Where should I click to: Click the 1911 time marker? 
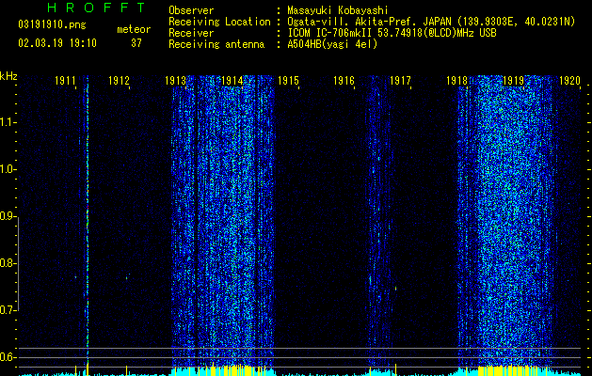coord(65,81)
